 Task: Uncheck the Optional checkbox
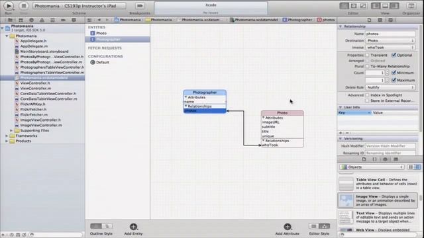(x=394, y=55)
